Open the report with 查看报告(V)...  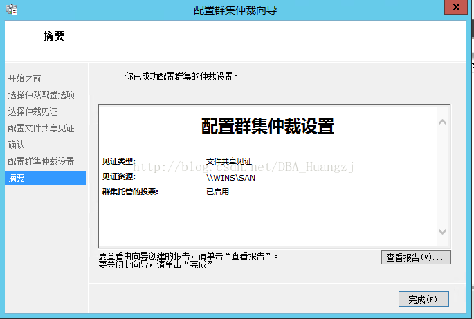pos(416,257)
